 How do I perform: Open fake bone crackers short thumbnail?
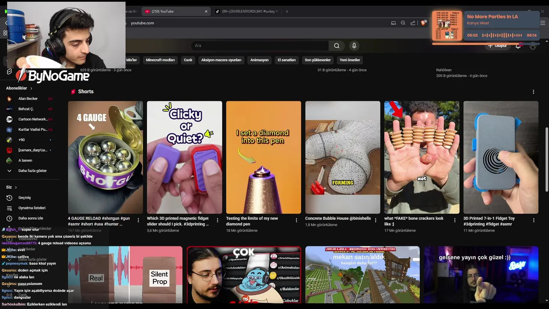coord(422,158)
